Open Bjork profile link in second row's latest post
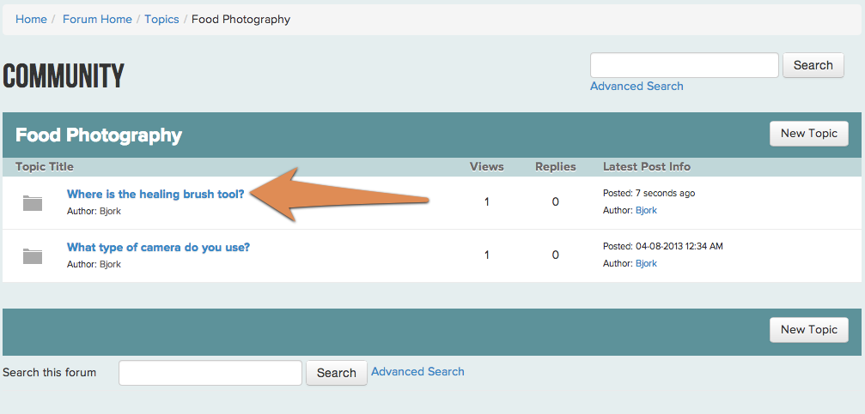The width and height of the screenshot is (865, 414). 646,263
